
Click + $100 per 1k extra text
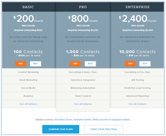28,56
